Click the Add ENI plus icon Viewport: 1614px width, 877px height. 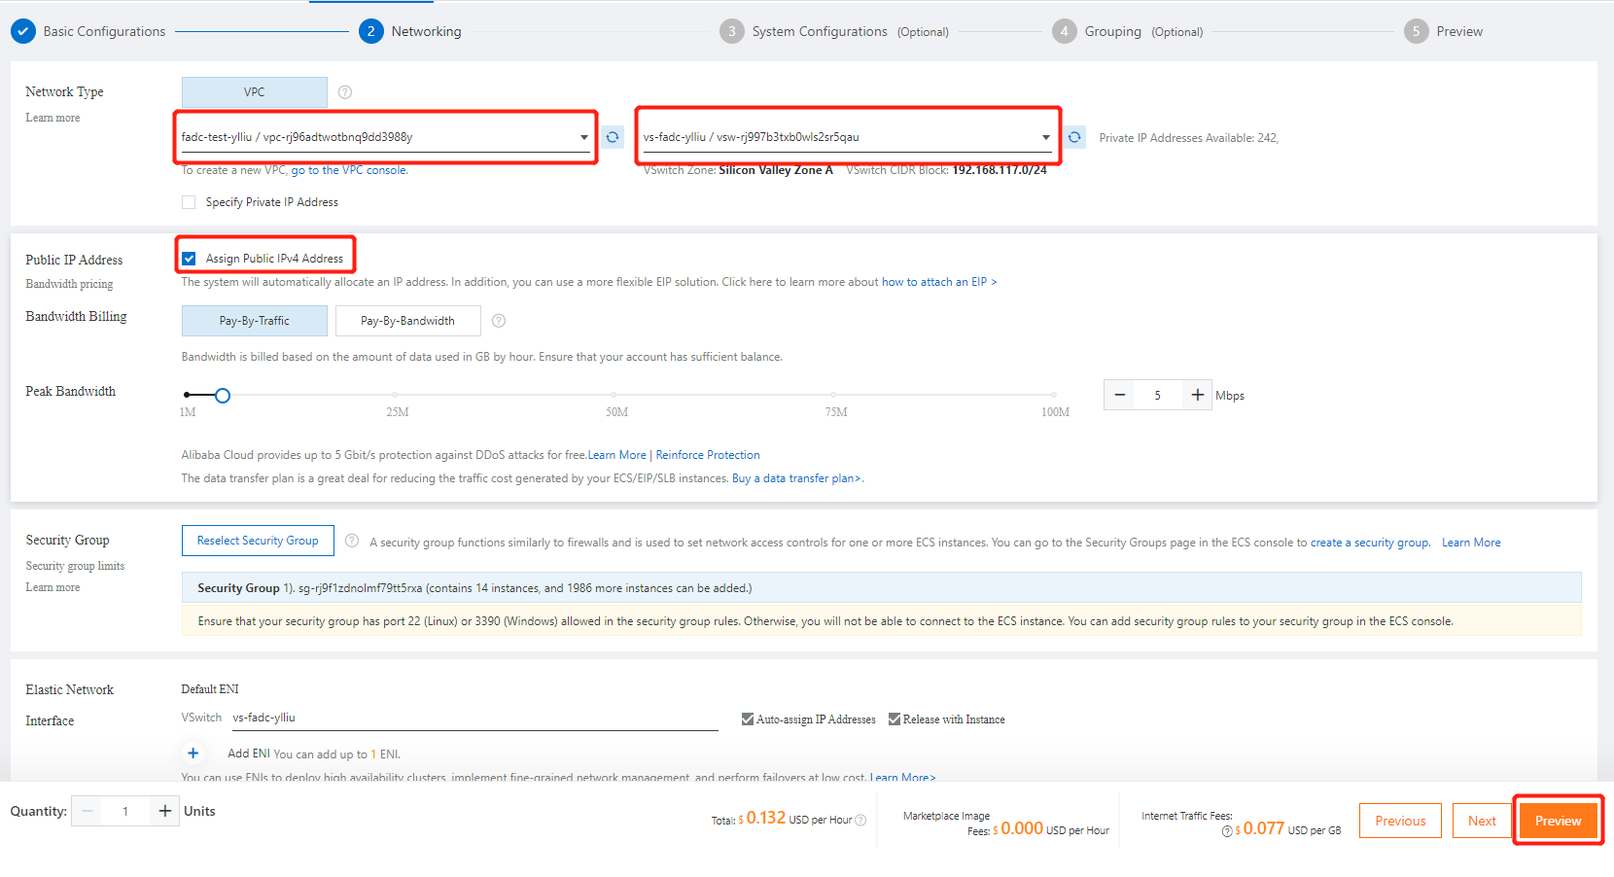193,753
